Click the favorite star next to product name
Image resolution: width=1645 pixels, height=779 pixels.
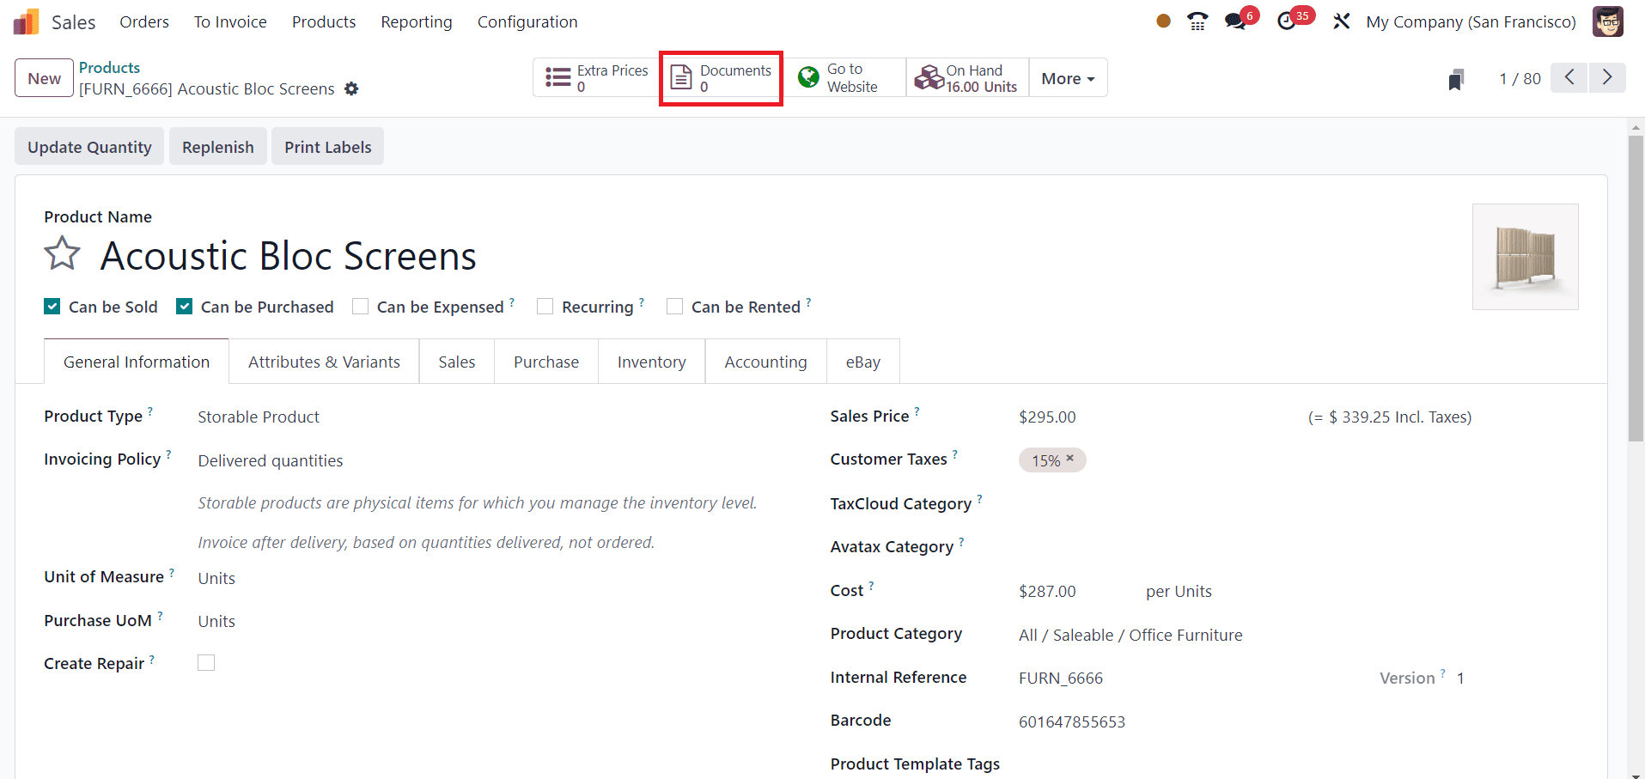tap(62, 254)
